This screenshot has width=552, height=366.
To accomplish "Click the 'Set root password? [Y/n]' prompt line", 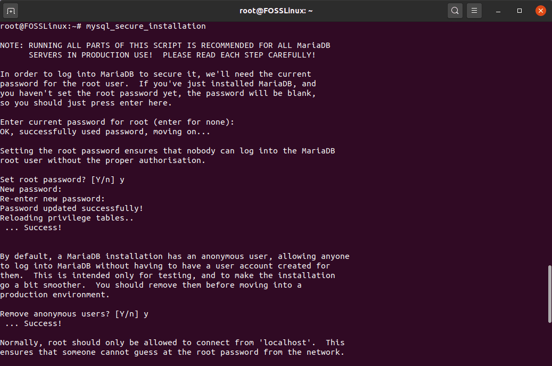I will pyautogui.click(x=62, y=180).
